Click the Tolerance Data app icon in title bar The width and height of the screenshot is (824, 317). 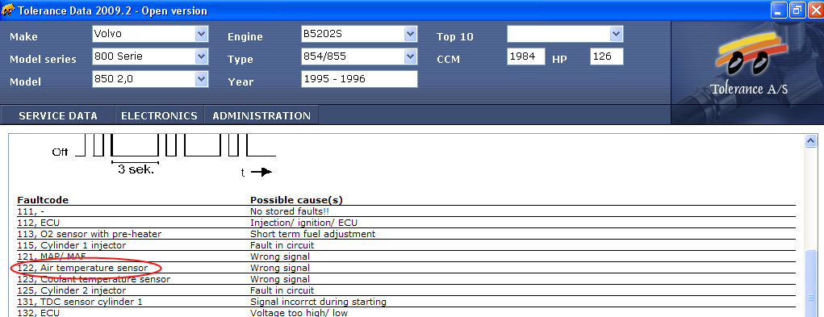(7, 10)
